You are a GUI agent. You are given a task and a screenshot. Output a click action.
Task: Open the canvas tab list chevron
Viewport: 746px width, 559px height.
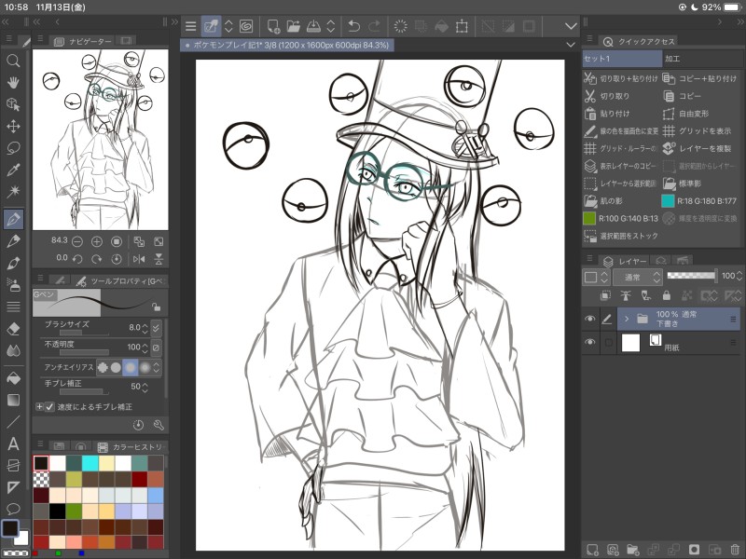(x=571, y=45)
